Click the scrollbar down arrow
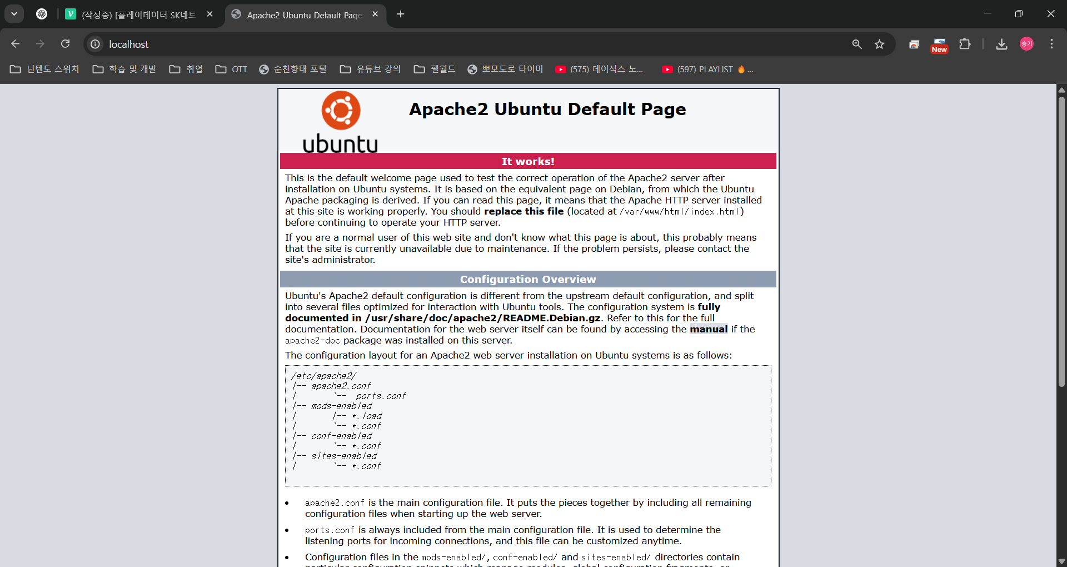 tap(1061, 561)
